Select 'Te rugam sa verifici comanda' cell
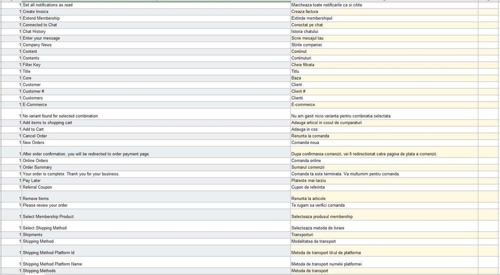This screenshot has width=500, height=275. (x=384, y=205)
